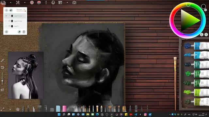The image size is (209, 117).
Task: Click the undo arrow on the left edge
Action: click(x=2, y=68)
